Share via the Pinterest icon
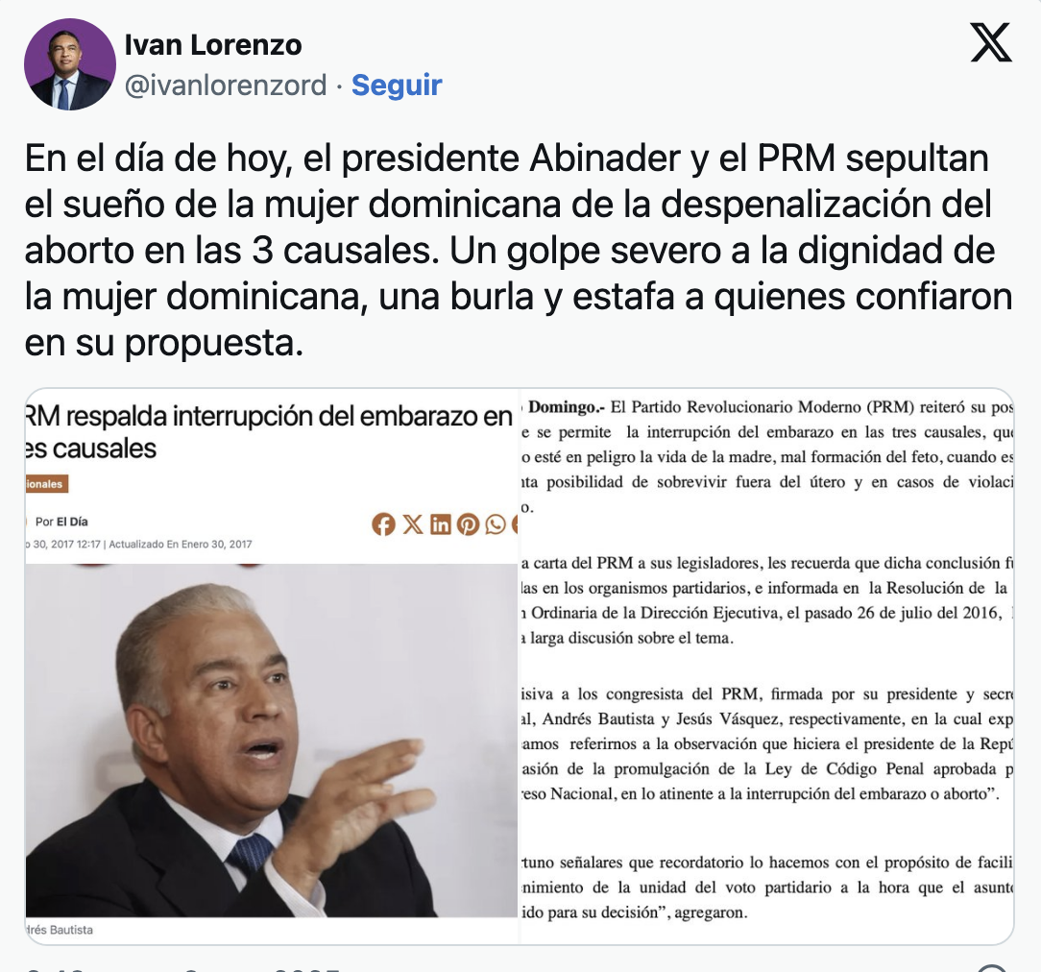 click(x=468, y=524)
